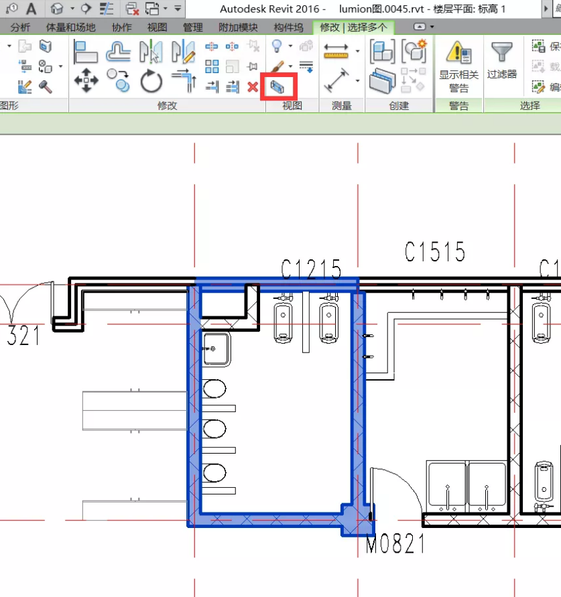
Task: Select Trim/Extend to Corner tool
Action: [184, 80]
